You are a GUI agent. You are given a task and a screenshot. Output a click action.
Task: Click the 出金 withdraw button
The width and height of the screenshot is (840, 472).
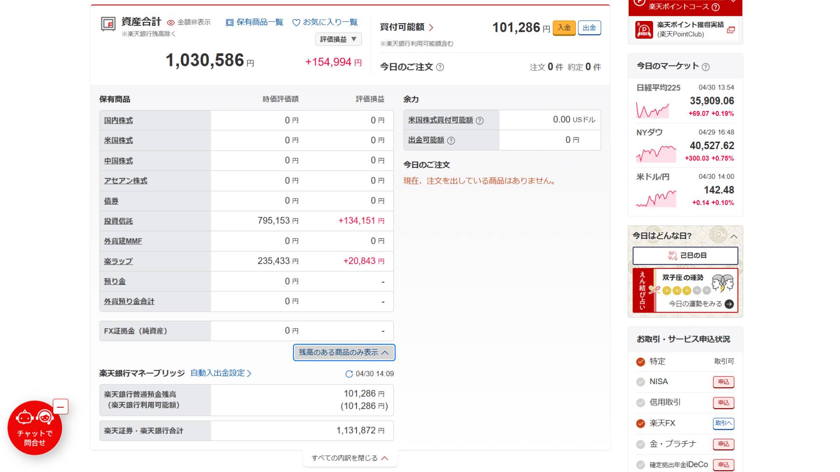(x=589, y=28)
